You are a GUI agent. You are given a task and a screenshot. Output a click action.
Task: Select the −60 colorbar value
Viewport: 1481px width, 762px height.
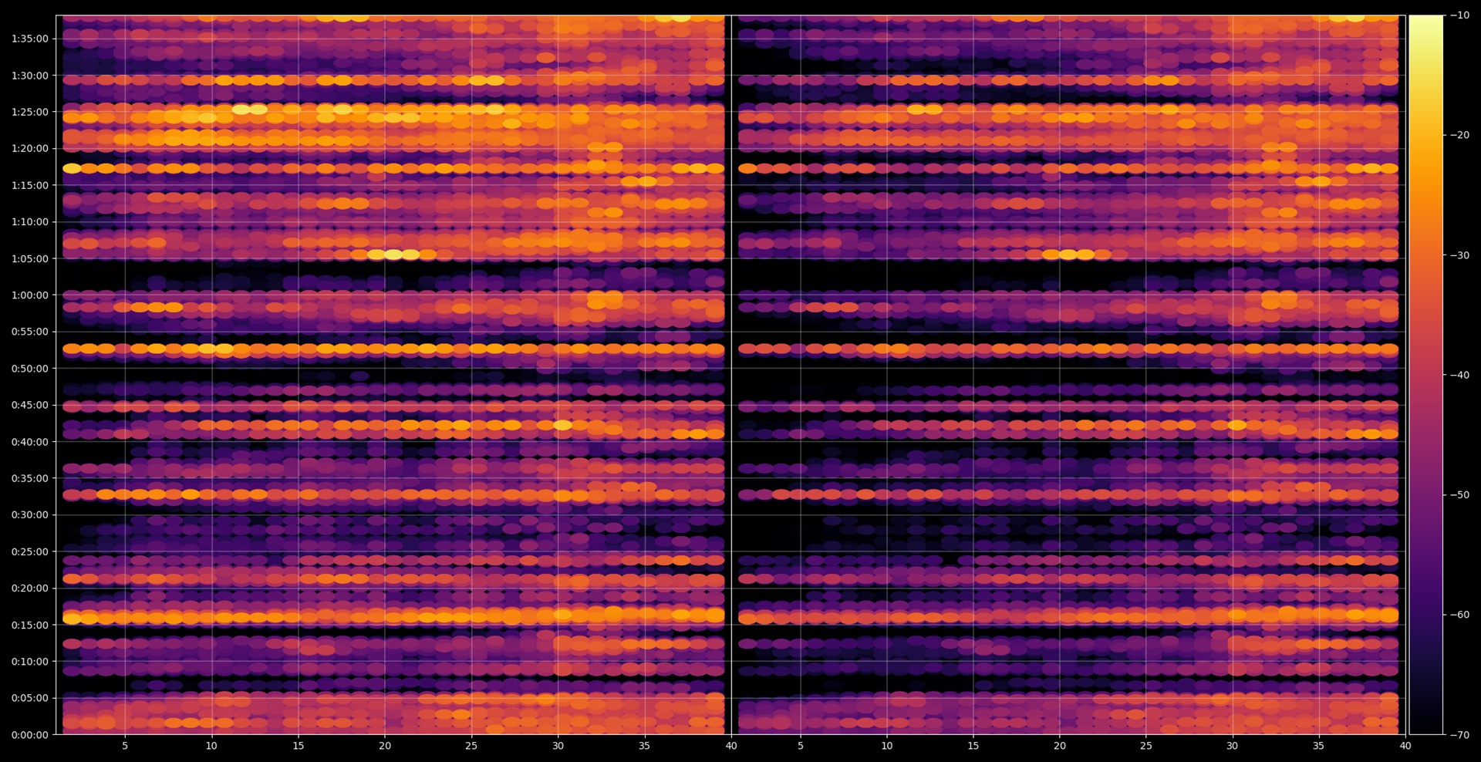[x=1459, y=615]
